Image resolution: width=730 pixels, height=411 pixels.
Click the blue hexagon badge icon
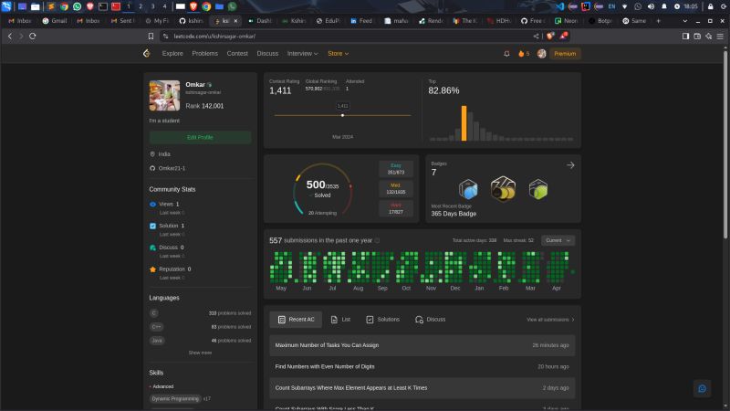tap(468, 189)
